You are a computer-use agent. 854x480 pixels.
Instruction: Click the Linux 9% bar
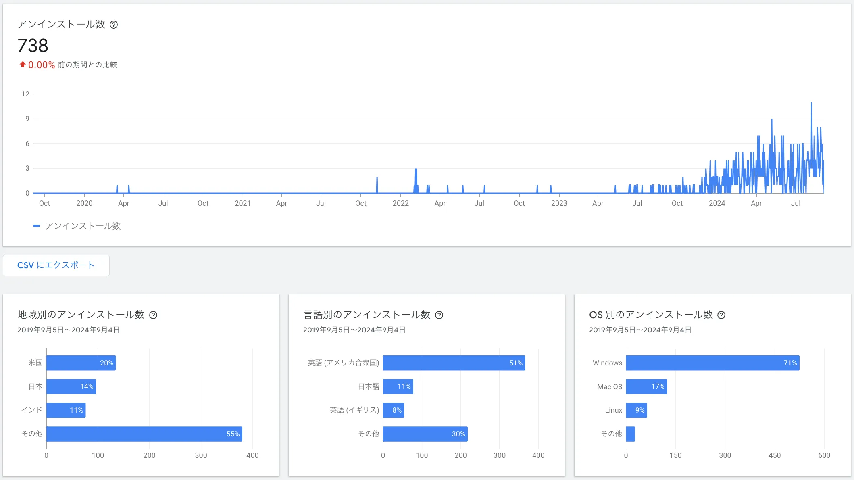(x=636, y=410)
